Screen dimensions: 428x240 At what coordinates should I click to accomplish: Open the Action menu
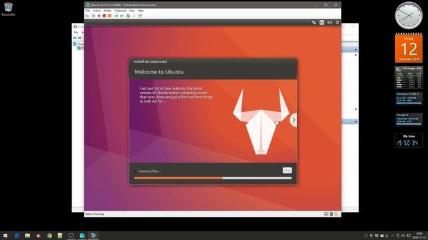pyautogui.click(x=97, y=11)
